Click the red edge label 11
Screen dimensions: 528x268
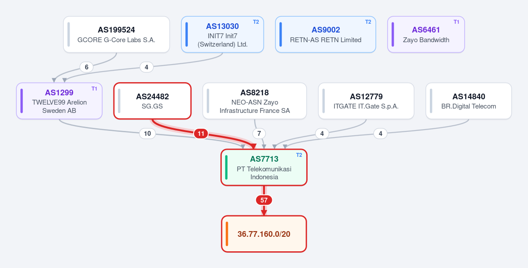[201, 134]
